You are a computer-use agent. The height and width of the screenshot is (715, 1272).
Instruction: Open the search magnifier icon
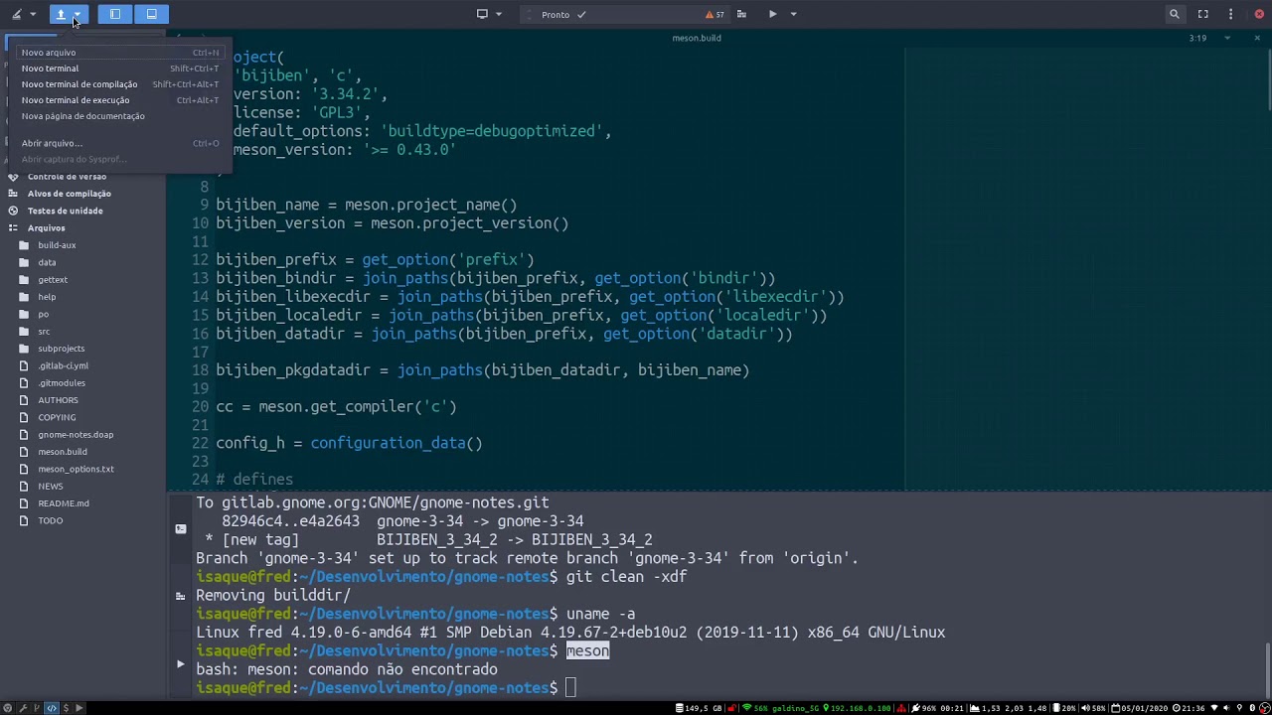[1174, 14]
